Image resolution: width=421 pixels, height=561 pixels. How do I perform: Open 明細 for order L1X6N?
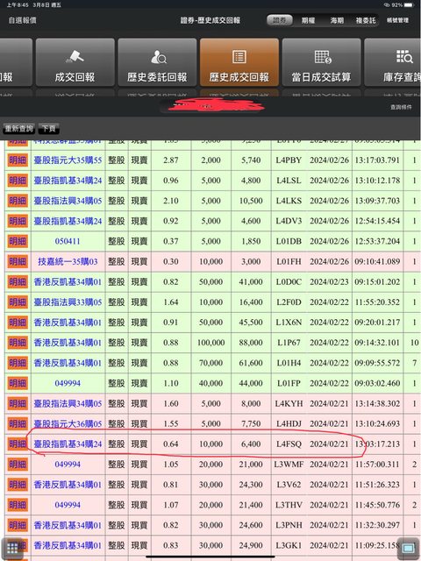pos(18,323)
